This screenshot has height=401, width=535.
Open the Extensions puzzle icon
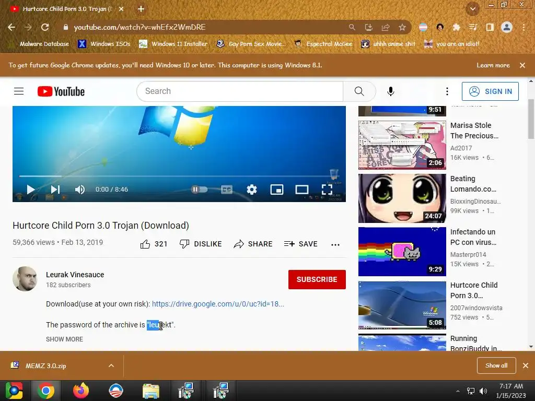pos(456,27)
